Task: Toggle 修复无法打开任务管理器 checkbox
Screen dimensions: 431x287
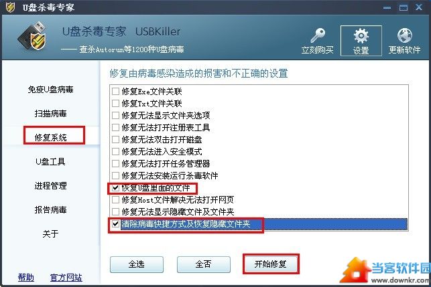Action: click(116, 163)
